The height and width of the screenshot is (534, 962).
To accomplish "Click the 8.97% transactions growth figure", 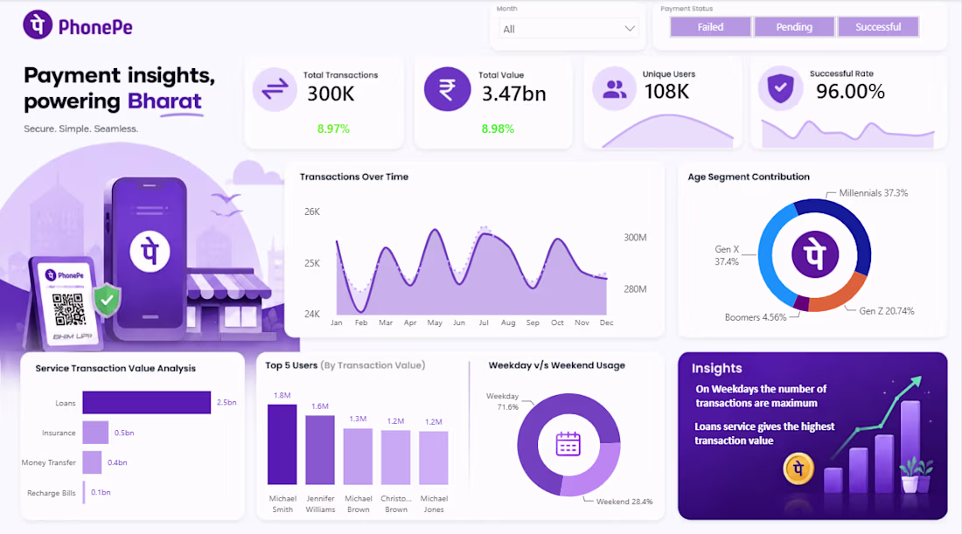I will pos(333,128).
